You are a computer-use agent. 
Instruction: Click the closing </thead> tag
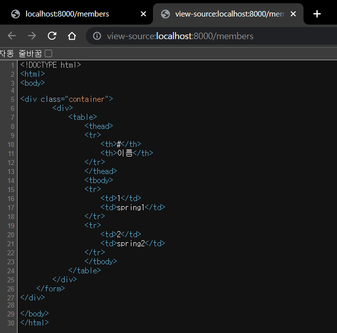tap(101, 172)
